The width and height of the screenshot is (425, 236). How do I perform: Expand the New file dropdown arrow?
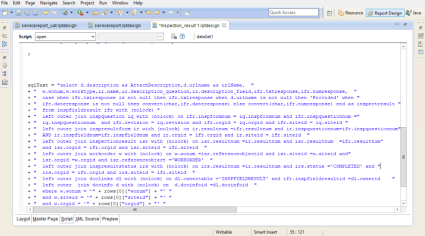(11, 12)
